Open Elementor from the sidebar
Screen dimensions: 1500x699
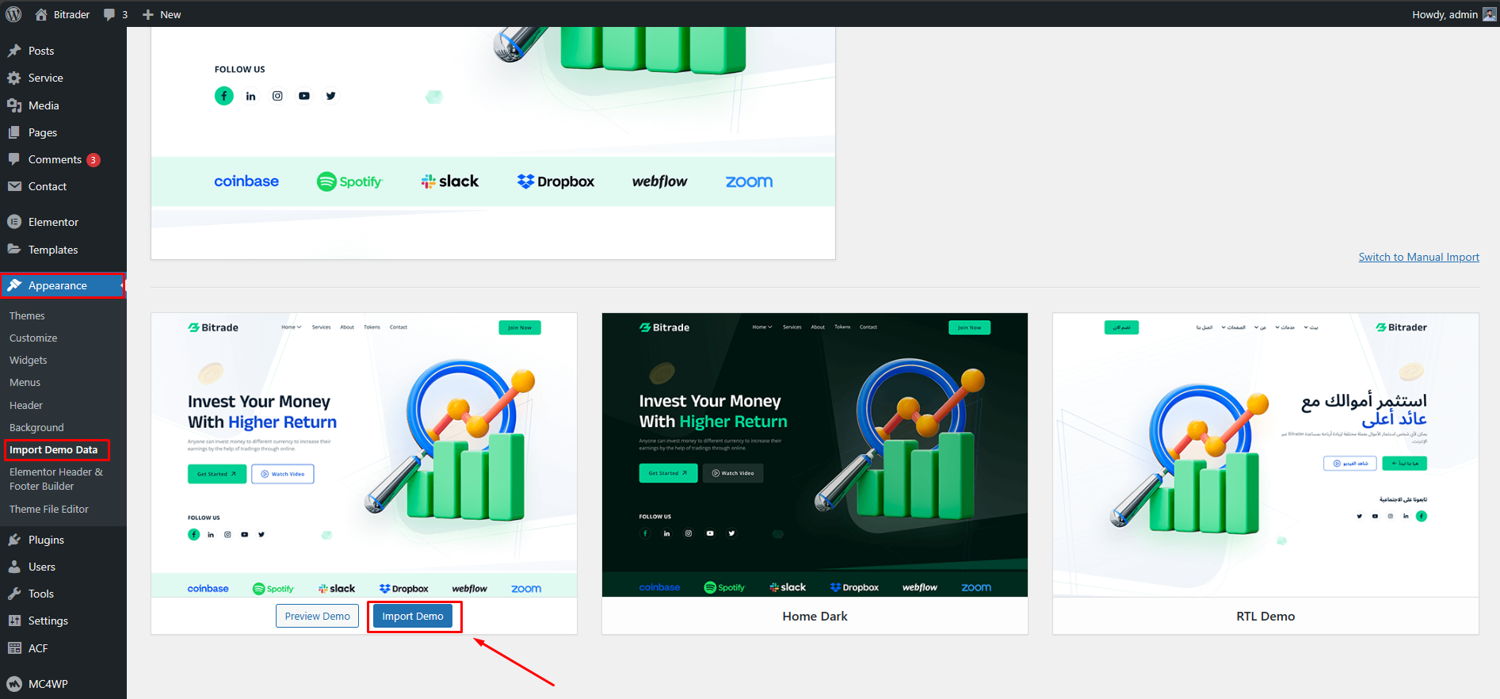[53, 222]
